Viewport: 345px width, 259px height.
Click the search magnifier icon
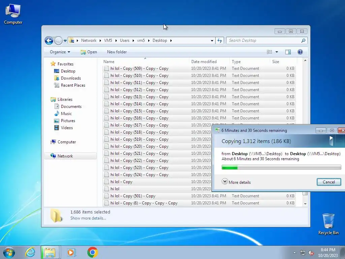[304, 40]
